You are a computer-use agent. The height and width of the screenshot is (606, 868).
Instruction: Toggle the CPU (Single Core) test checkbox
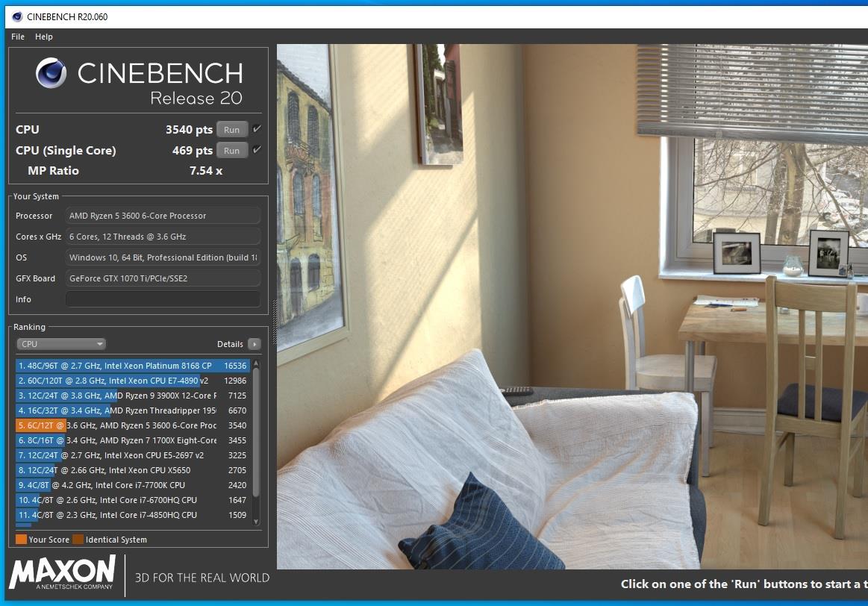point(257,150)
